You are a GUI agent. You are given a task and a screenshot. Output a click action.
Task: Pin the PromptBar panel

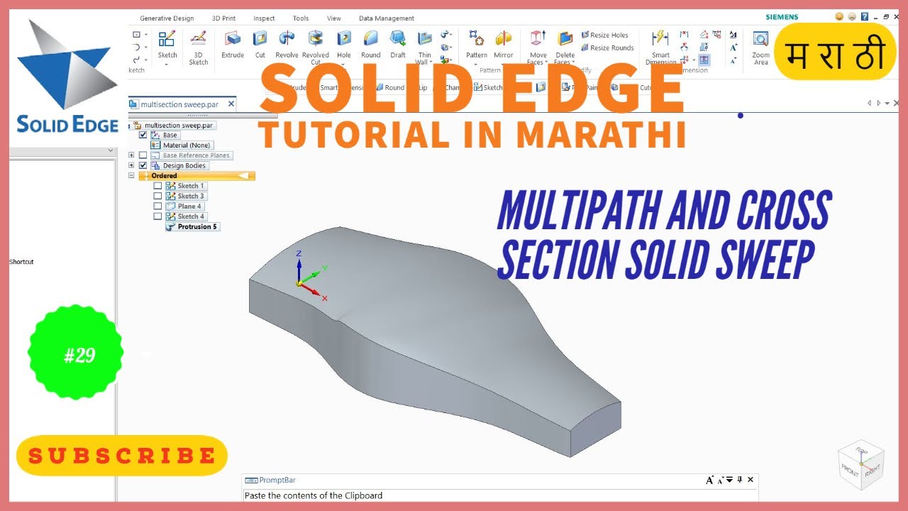coord(740,480)
